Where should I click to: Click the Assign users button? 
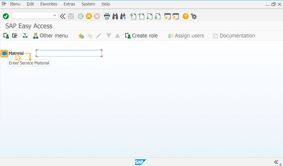pyautogui.click(x=186, y=36)
